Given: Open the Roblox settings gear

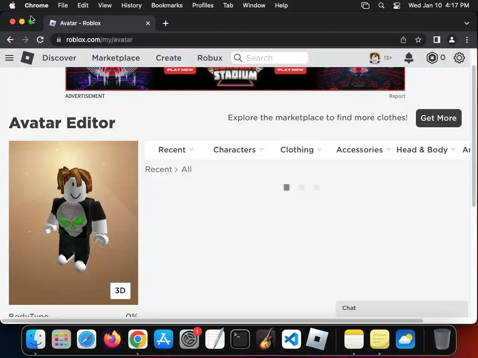Looking at the screenshot, I should click(x=459, y=58).
